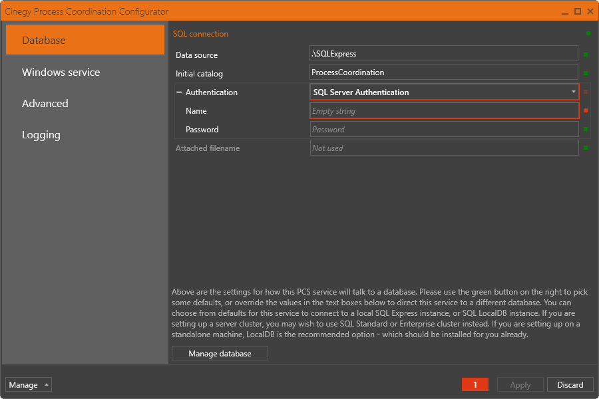This screenshot has width=599, height=399.
Task: Click the Initial catalog input field
Action: point(444,72)
